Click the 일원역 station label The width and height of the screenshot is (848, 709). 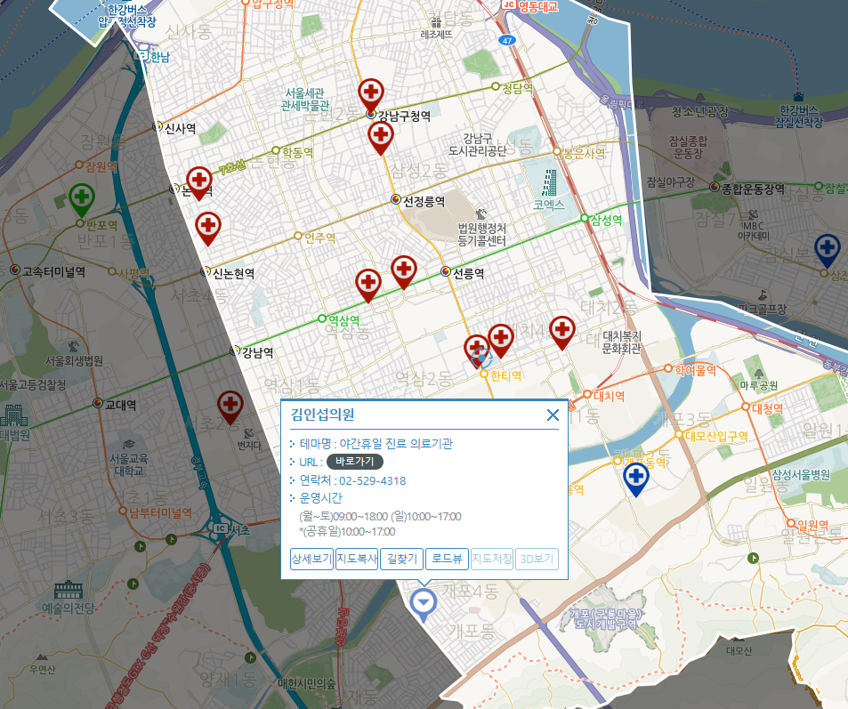coord(812,525)
